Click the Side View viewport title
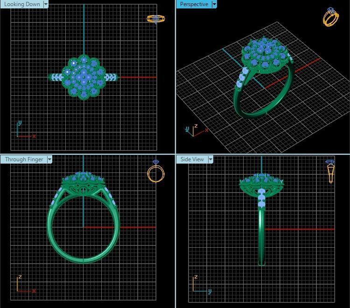350x308 pixels. pyautogui.click(x=192, y=159)
